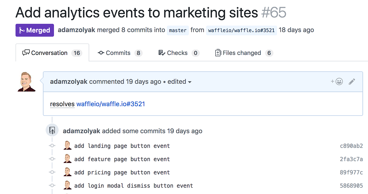This screenshot has height=194, width=368.
Task: Edit the comment via the pencil icon
Action: coord(352,82)
